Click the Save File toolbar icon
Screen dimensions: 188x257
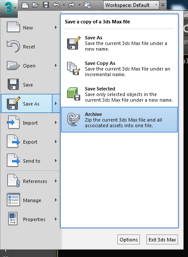coord(46,5)
